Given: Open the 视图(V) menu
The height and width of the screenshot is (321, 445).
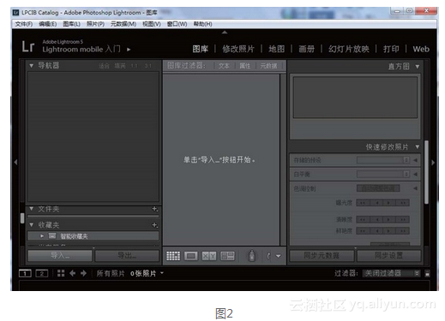Looking at the screenshot, I should coord(152,24).
